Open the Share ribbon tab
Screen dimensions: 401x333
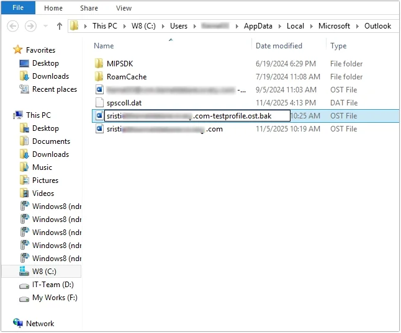click(89, 8)
